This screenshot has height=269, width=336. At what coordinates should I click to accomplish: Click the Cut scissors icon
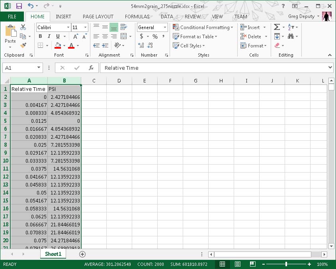(23, 27)
